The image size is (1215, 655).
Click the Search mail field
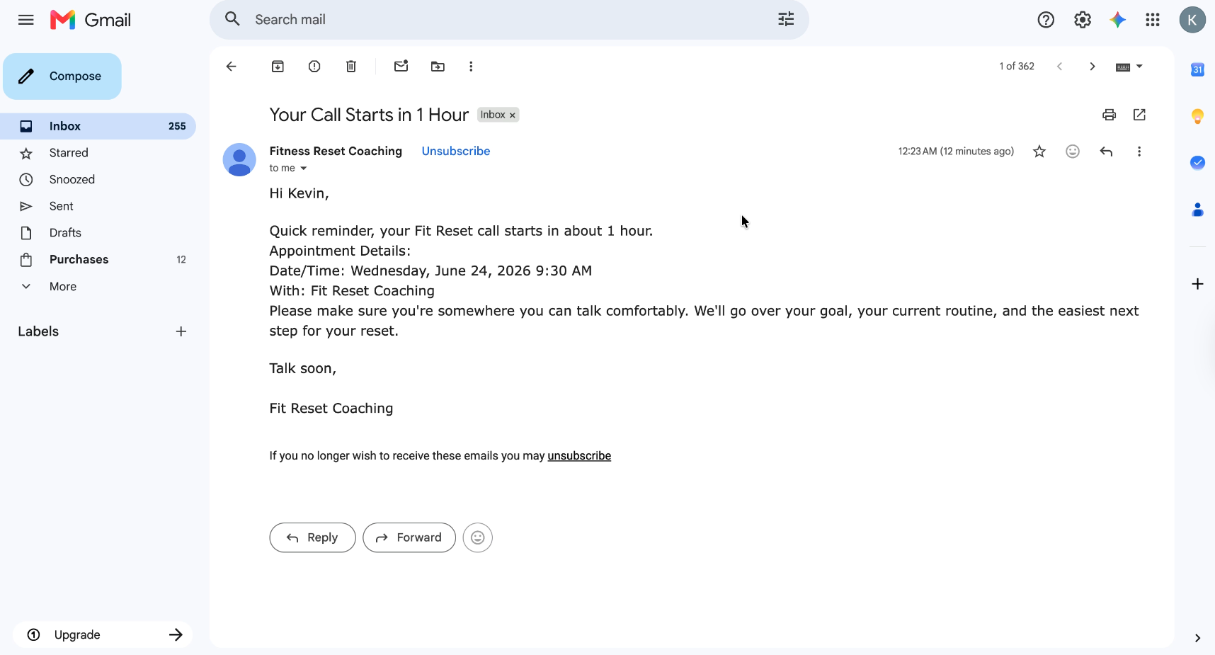(x=509, y=20)
